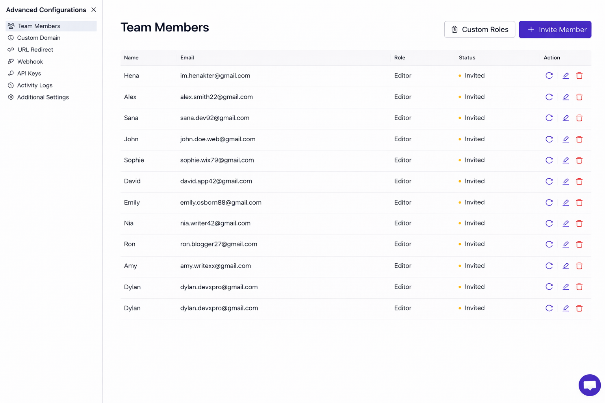Screen dimensions: 605x403
Task: Open the Webhook configuration
Action: 30,62
